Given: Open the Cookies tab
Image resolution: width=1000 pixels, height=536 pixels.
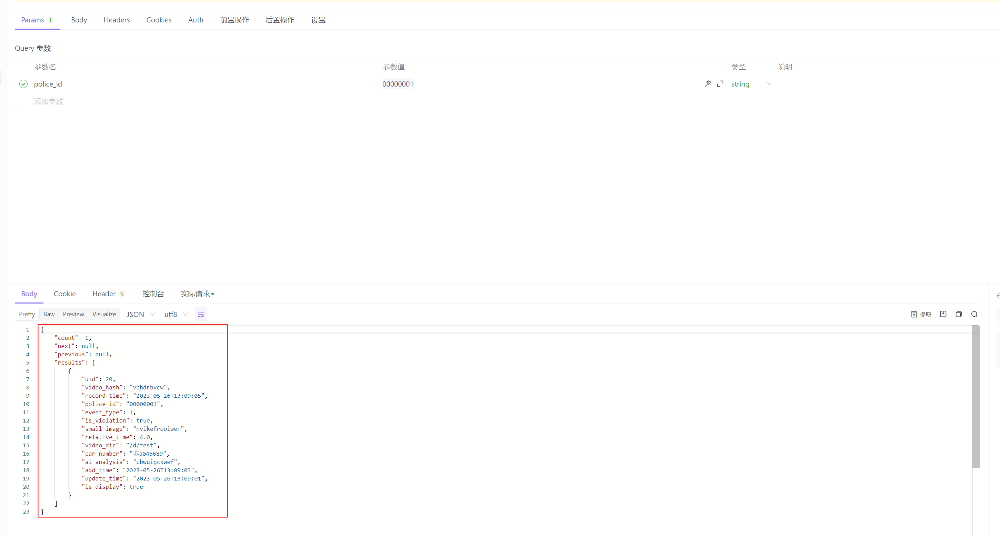Looking at the screenshot, I should 159,20.
